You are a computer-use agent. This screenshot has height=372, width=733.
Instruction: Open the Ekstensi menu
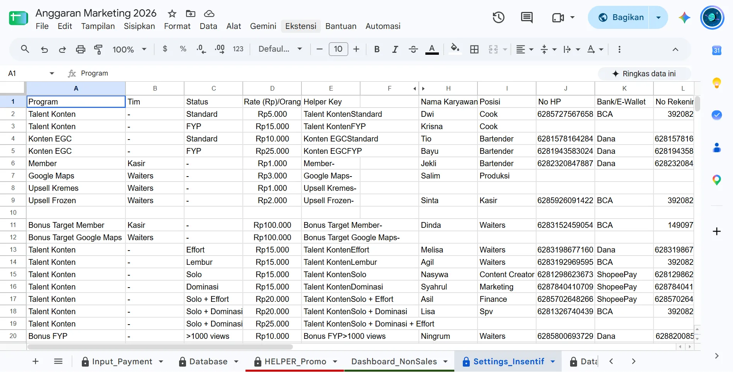point(301,26)
